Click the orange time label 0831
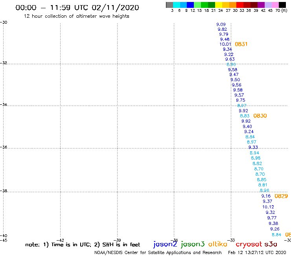Image resolution: width=291 pixels, height=256 pixels. pos(241,44)
